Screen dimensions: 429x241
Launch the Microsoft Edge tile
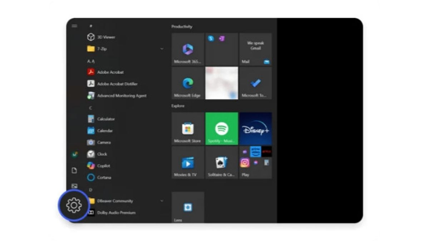point(188,83)
